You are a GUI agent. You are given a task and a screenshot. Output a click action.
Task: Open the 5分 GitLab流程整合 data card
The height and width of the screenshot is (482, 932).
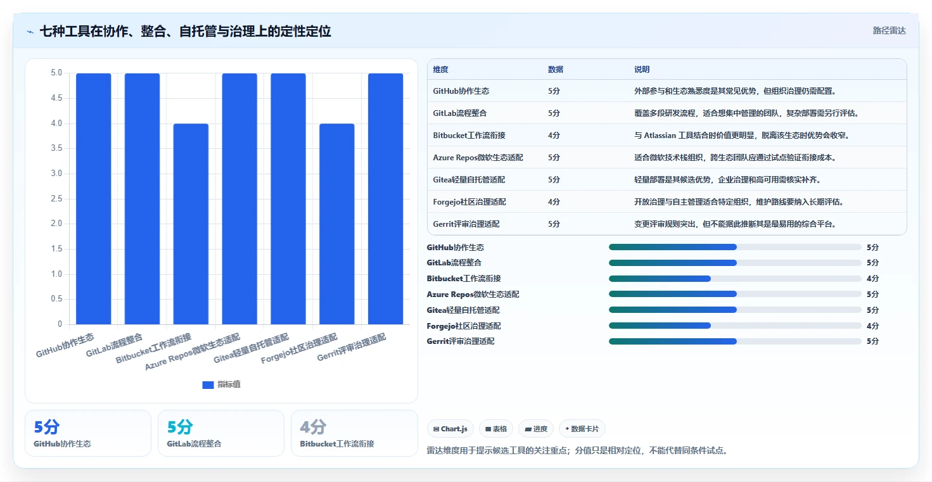[x=221, y=433]
